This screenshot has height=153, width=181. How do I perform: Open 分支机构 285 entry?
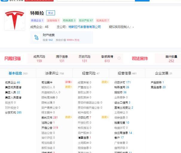pos(13,112)
